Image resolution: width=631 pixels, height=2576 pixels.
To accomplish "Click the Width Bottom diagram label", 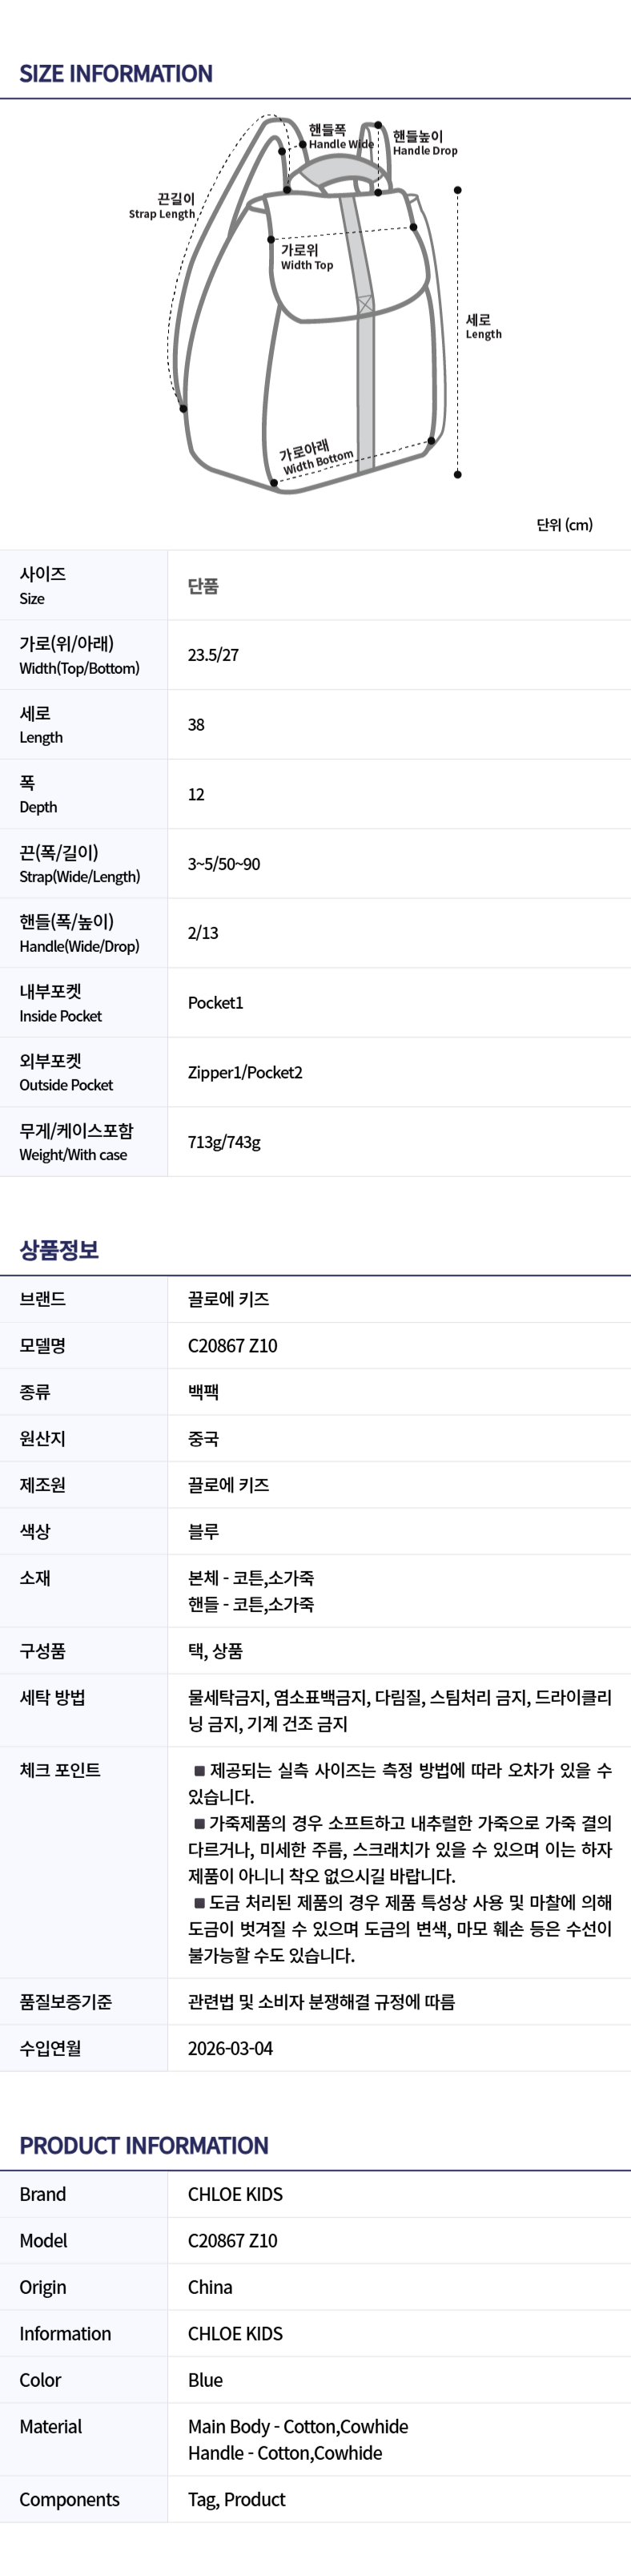I will click(316, 457).
